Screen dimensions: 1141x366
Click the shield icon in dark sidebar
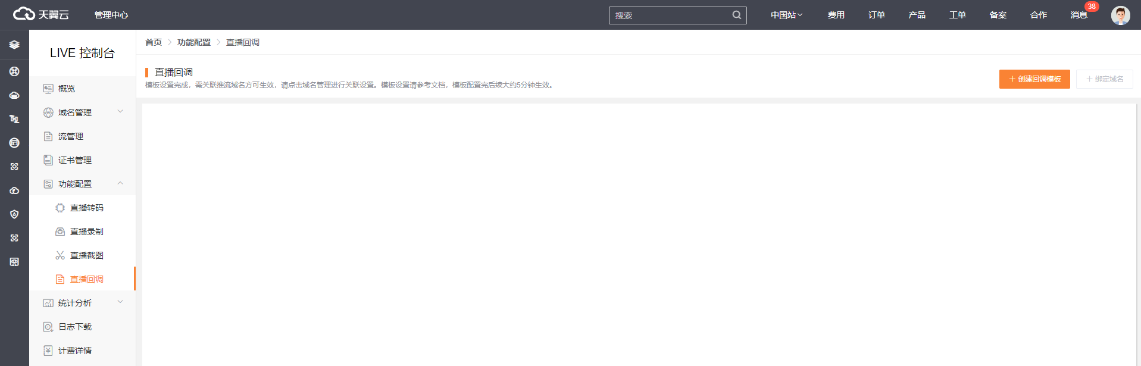coord(14,214)
